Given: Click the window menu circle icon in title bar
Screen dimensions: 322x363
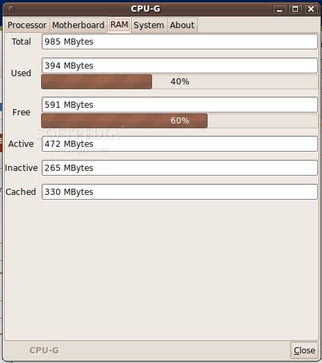Looking at the screenshot, I should [x=12, y=9].
